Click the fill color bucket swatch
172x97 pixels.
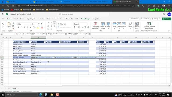(38, 27)
